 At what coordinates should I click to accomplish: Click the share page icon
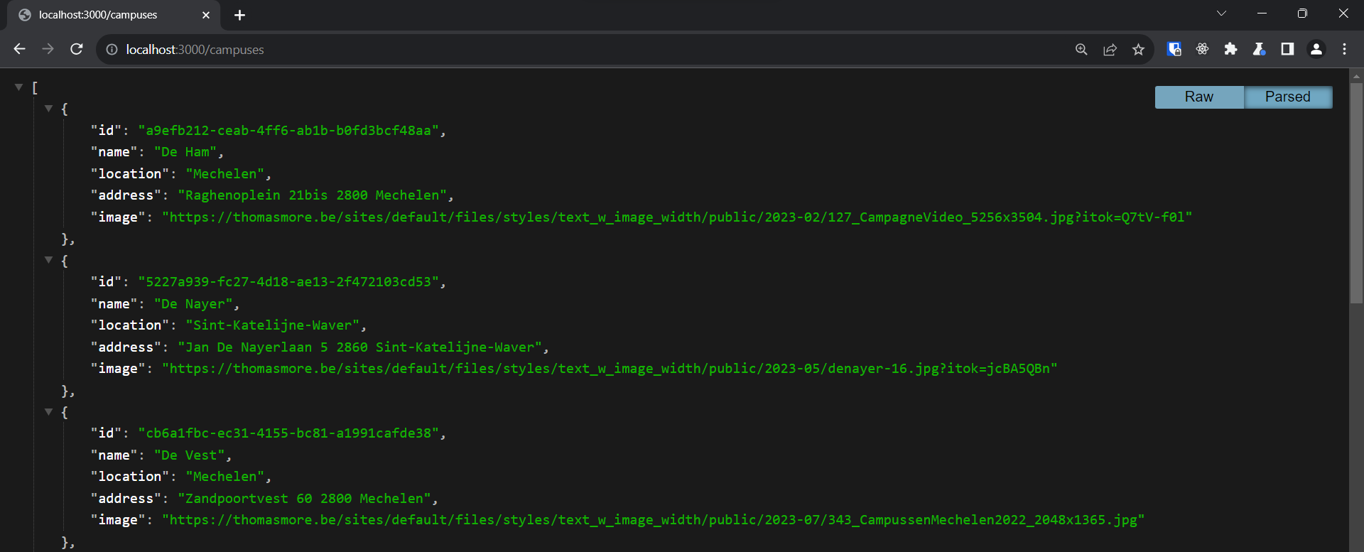pyautogui.click(x=1110, y=49)
